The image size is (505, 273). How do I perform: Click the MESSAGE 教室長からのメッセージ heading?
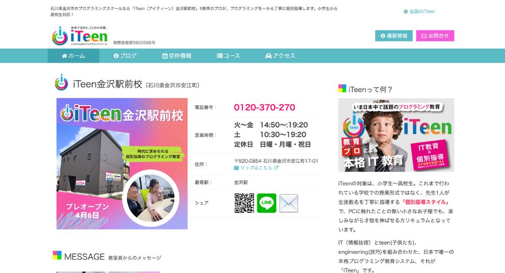click(x=113, y=257)
